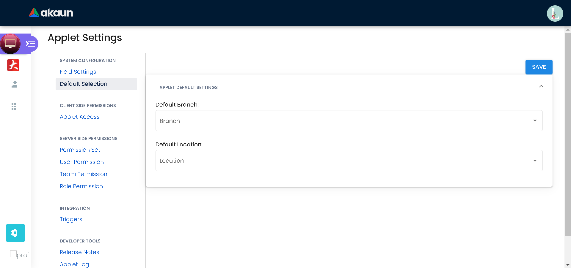Click the teal settings gear icon
This screenshot has height=268, width=571.
click(x=15, y=233)
